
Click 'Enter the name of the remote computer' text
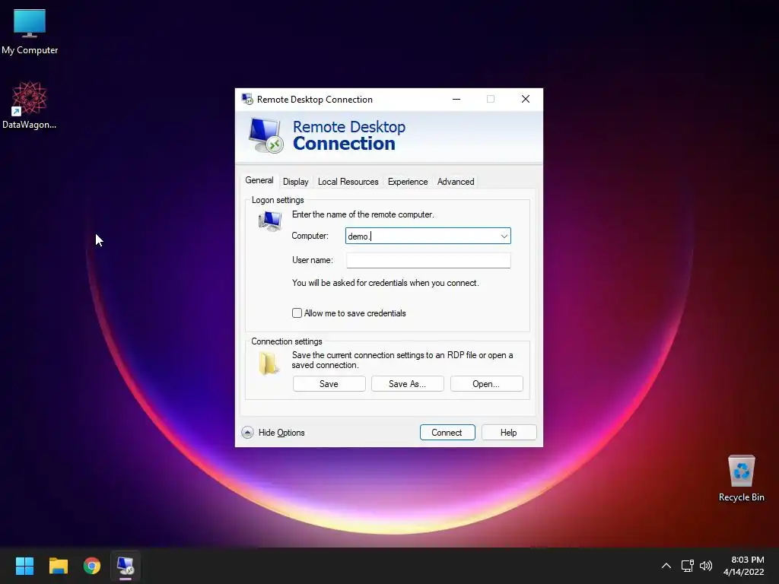(x=363, y=214)
